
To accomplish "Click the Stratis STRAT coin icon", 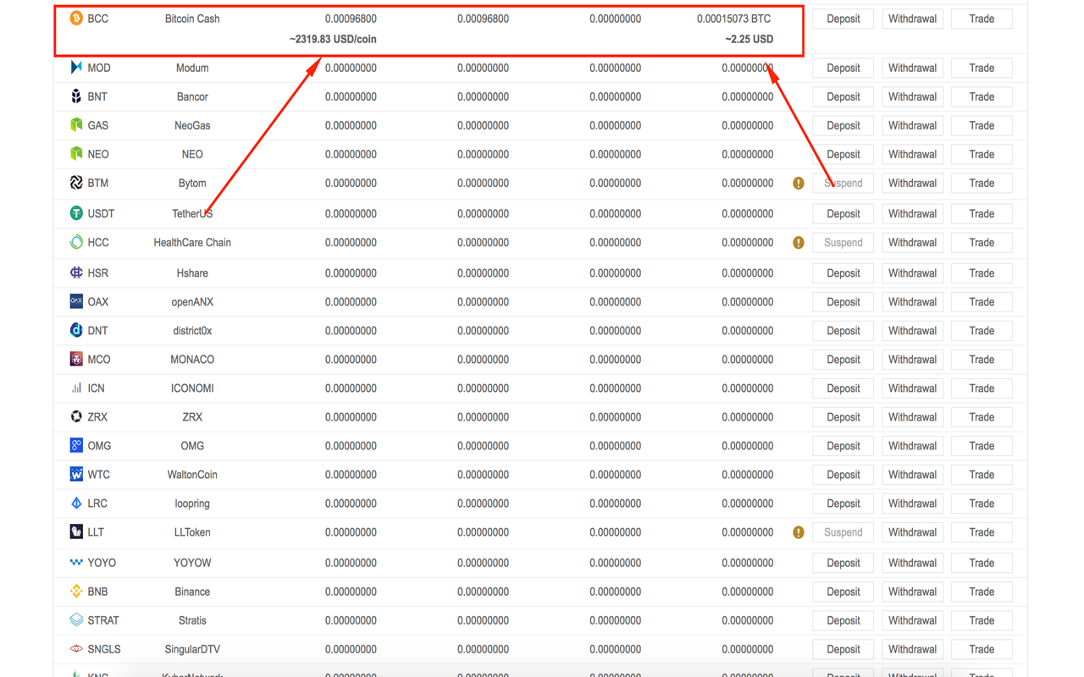I will (76, 619).
